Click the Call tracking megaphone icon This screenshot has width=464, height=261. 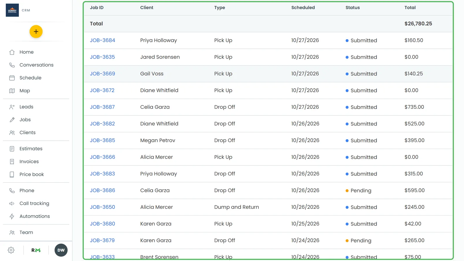point(12,204)
